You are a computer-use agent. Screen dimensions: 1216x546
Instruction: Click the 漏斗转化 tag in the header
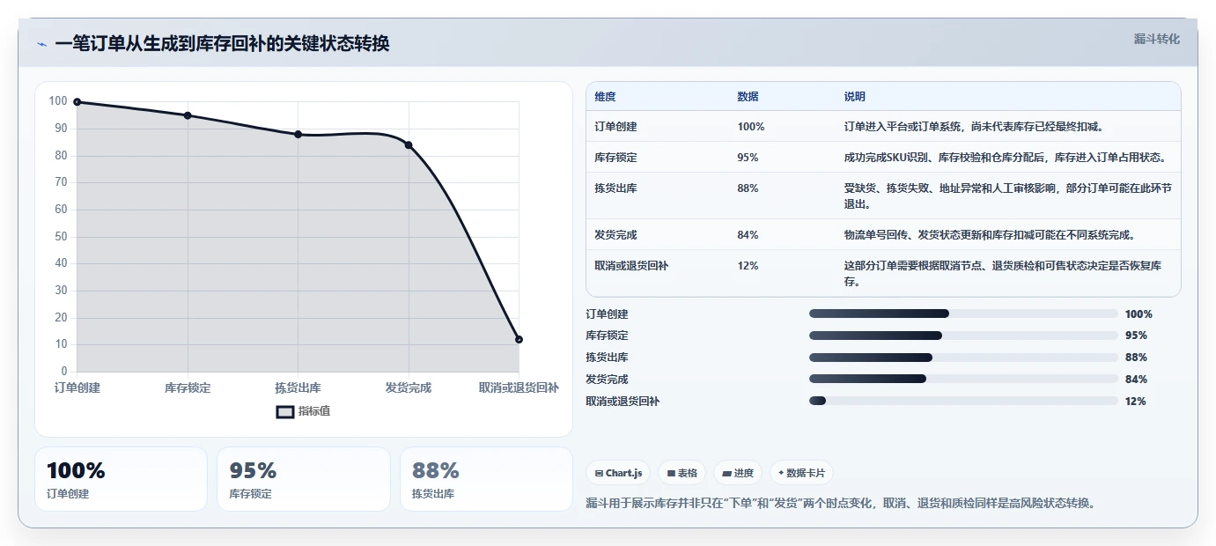click(x=1156, y=39)
